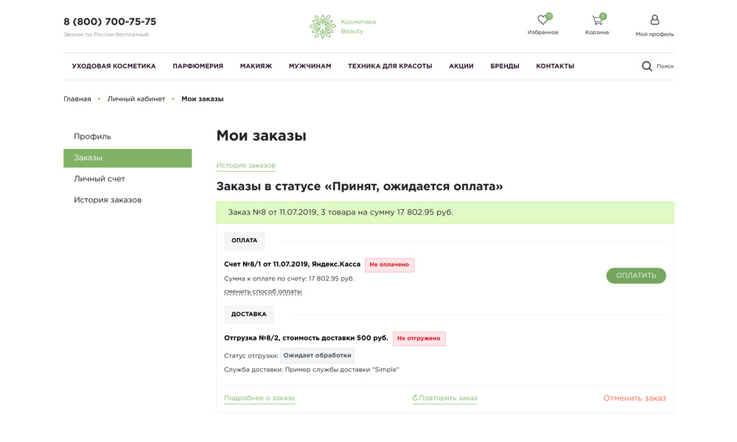The width and height of the screenshot is (737, 442).
Task: Click the My Profile user icon
Action: (654, 20)
